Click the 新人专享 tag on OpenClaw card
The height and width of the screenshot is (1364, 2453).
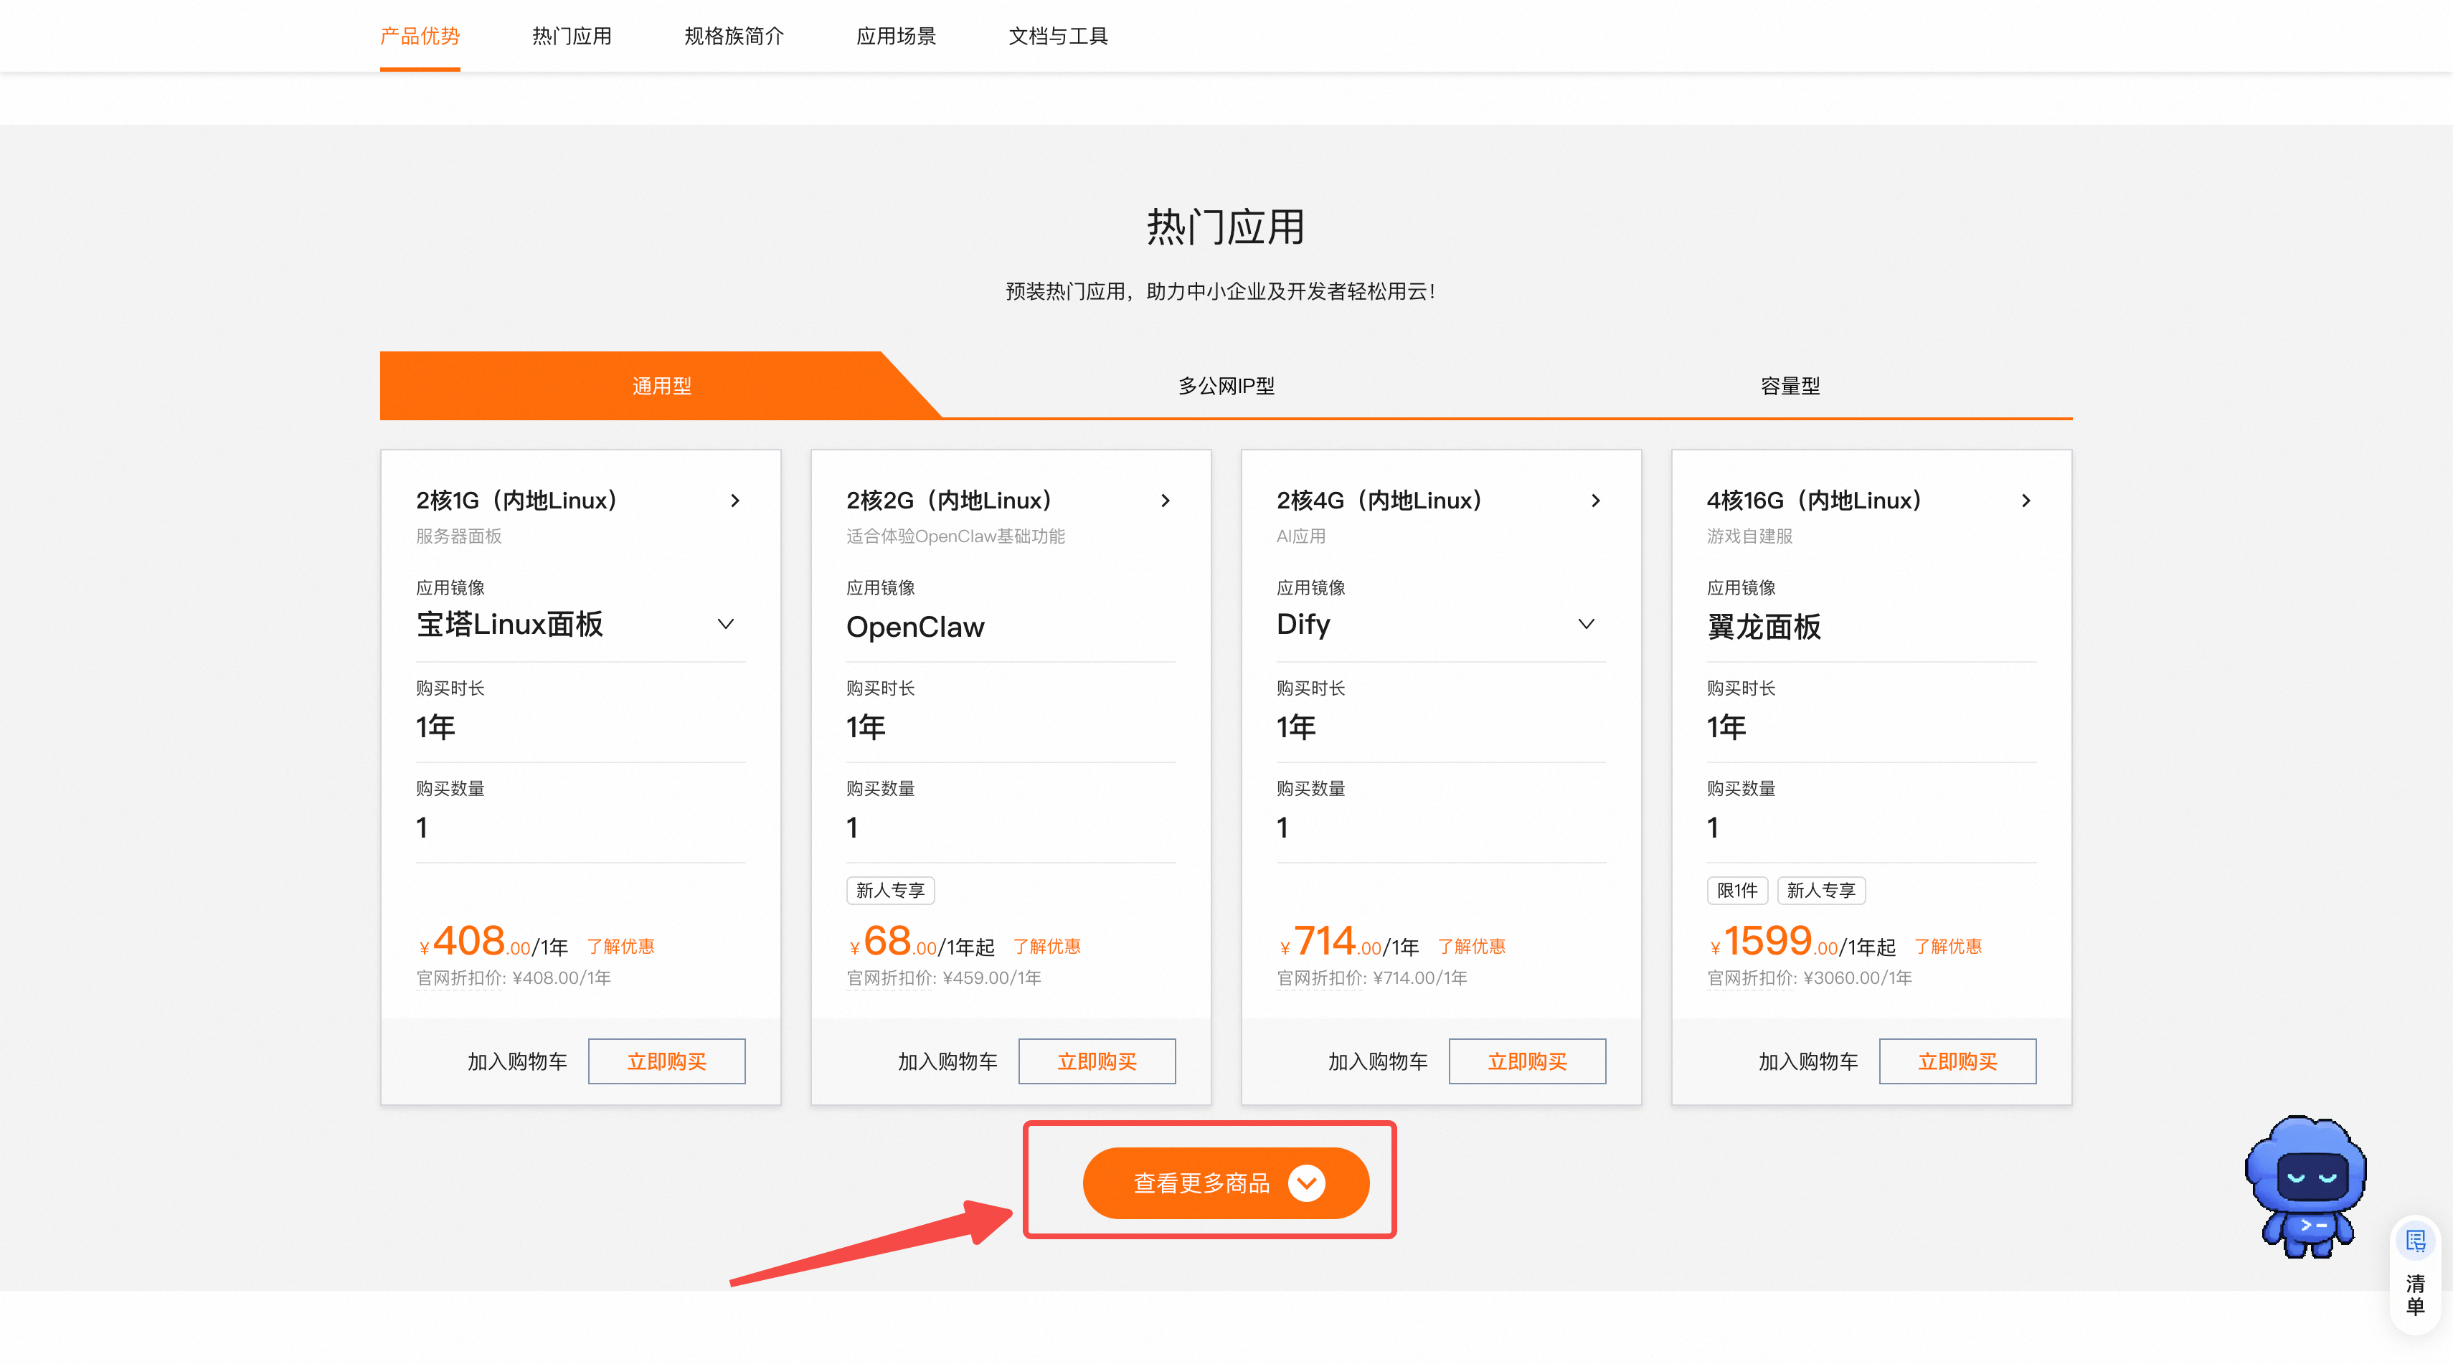coord(890,891)
